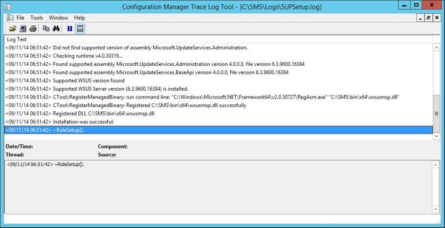The width and height of the screenshot is (445, 228).
Task: Restore the inner log document window
Action: coord(429,18)
